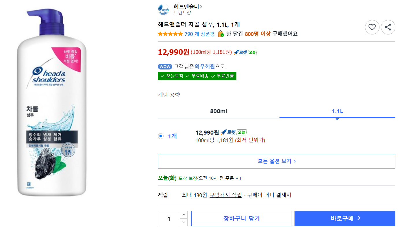Click the five-star rating icons

(170, 34)
